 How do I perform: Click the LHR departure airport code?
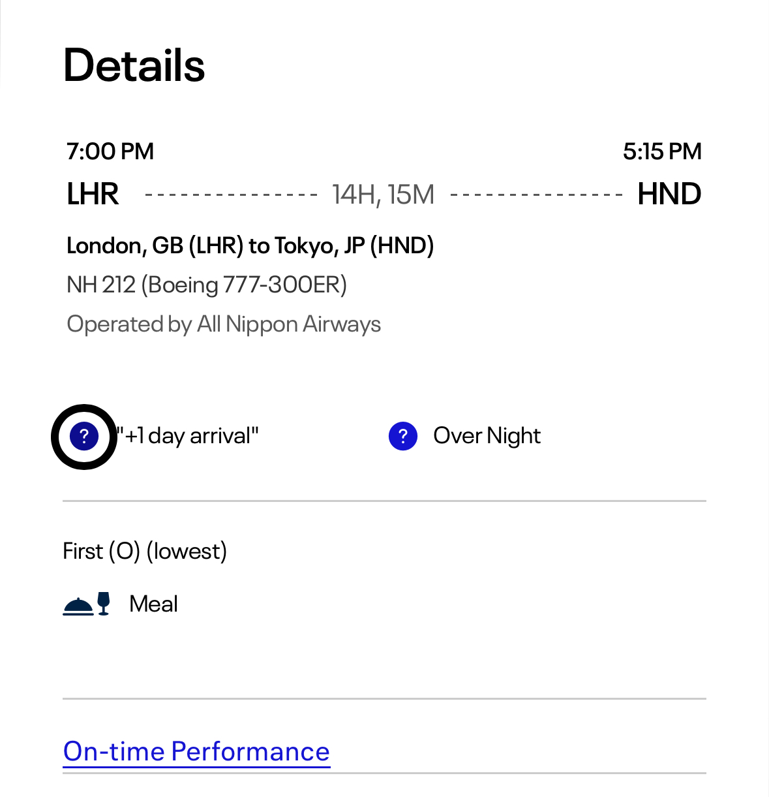click(x=93, y=194)
